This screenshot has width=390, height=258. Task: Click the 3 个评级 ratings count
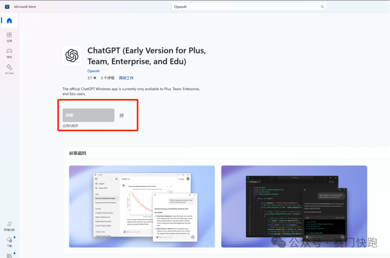108,78
